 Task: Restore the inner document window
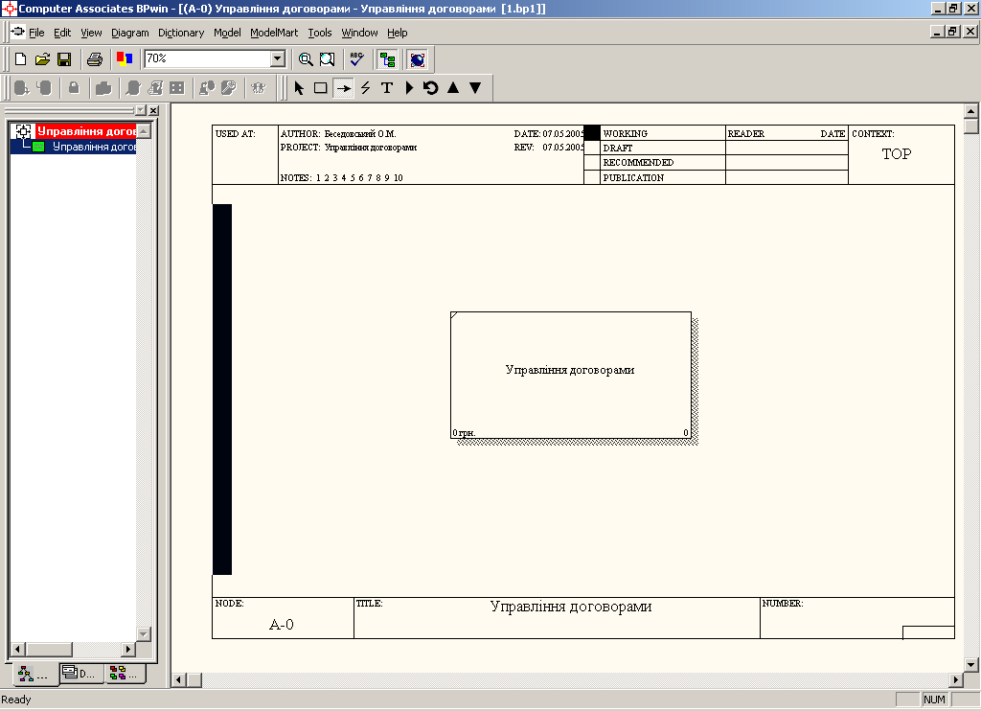[x=953, y=32]
